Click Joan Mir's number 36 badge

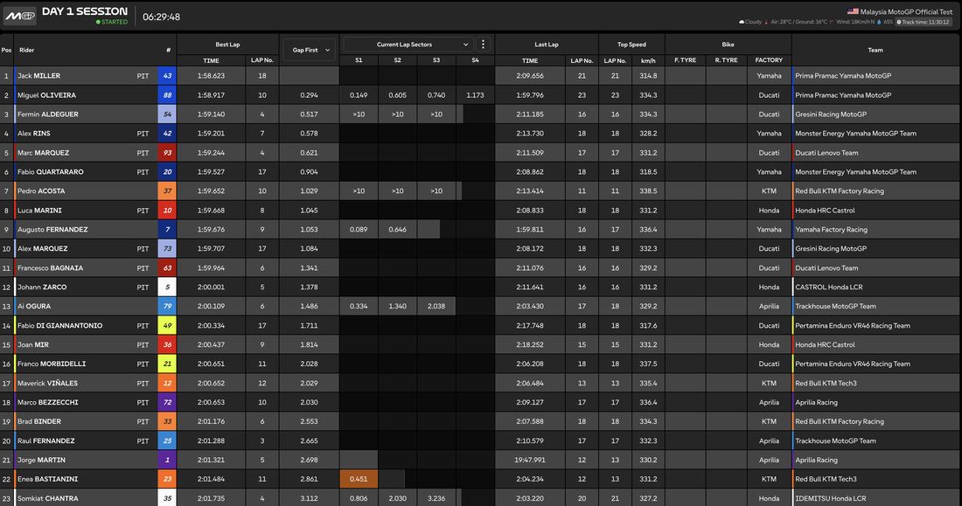pyautogui.click(x=167, y=344)
